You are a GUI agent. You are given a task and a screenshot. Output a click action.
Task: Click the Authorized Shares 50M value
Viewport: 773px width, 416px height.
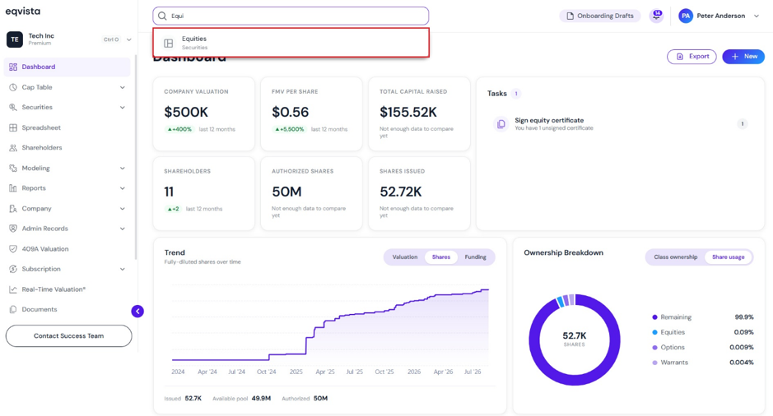tap(287, 192)
